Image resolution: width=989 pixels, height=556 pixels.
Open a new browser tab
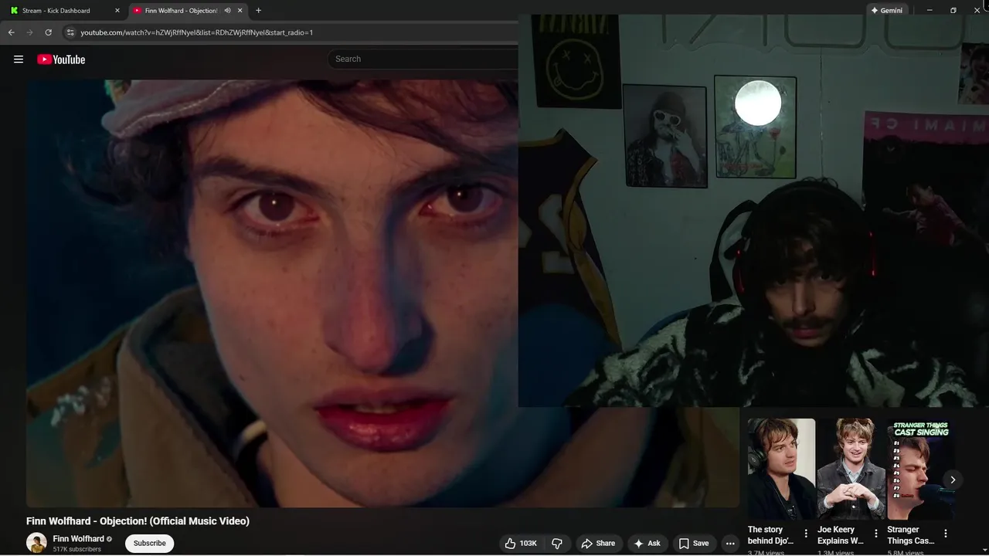click(258, 11)
